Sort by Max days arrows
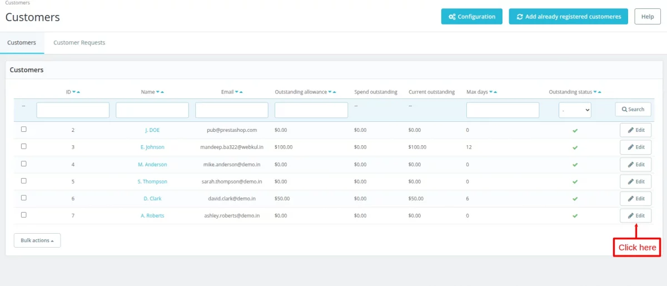The height and width of the screenshot is (286, 667). click(493, 92)
